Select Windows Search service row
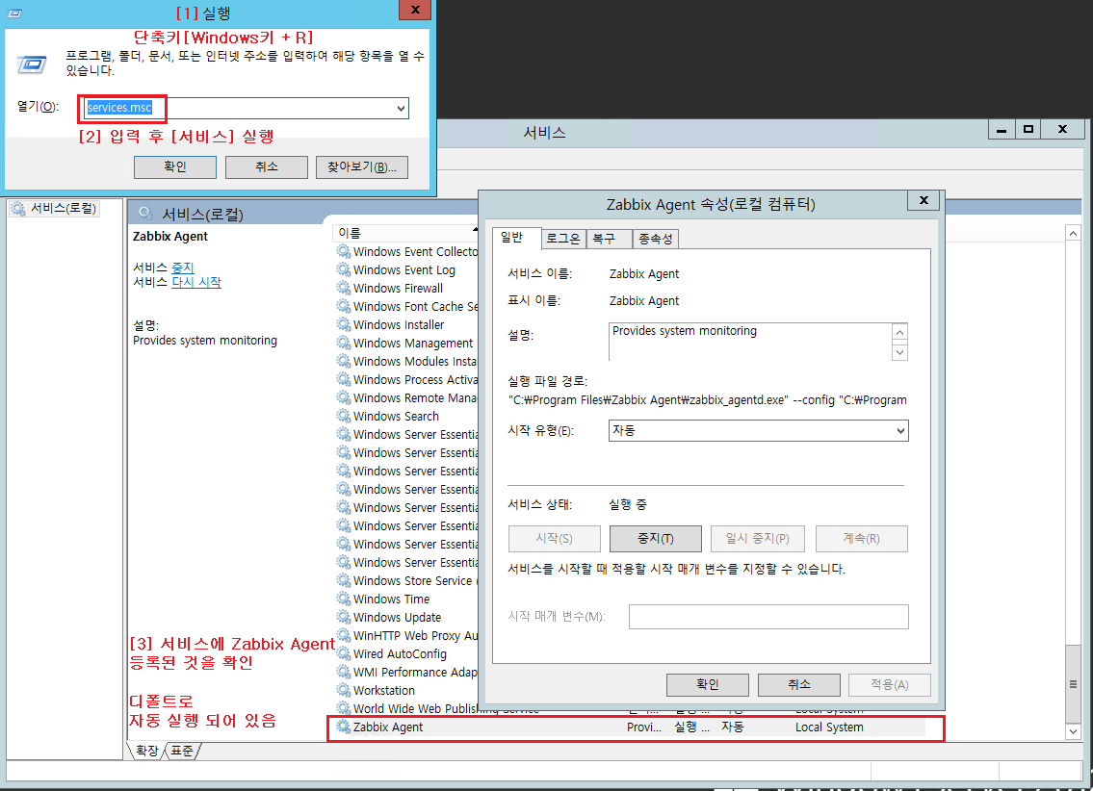The width and height of the screenshot is (1093, 791). 396,416
